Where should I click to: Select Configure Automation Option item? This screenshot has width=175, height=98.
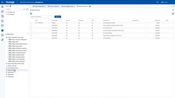tap(18, 53)
